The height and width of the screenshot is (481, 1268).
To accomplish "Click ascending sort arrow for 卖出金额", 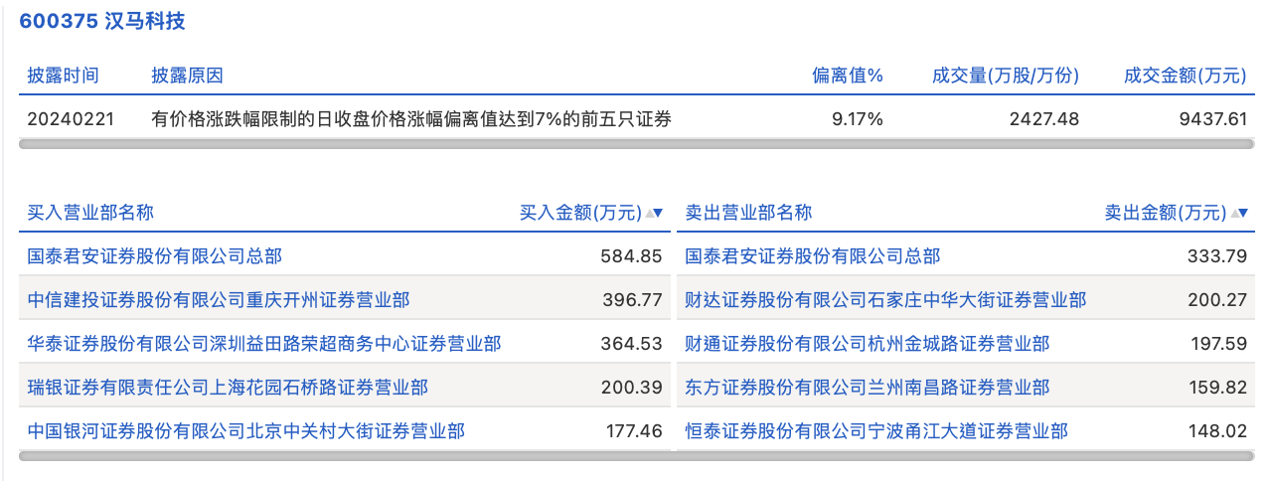I will (1233, 213).
